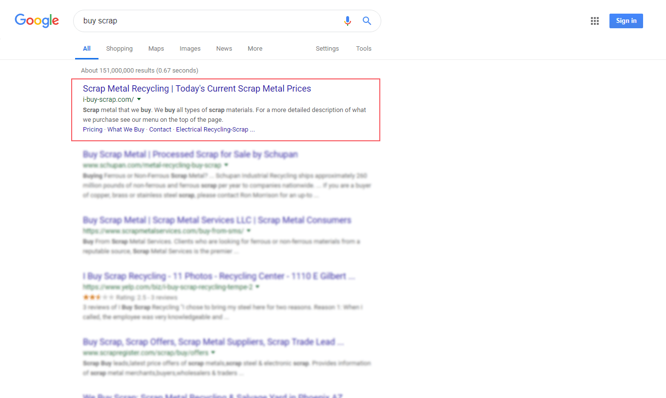The image size is (666, 398).
Task: Switch to the News tab
Action: pos(224,49)
